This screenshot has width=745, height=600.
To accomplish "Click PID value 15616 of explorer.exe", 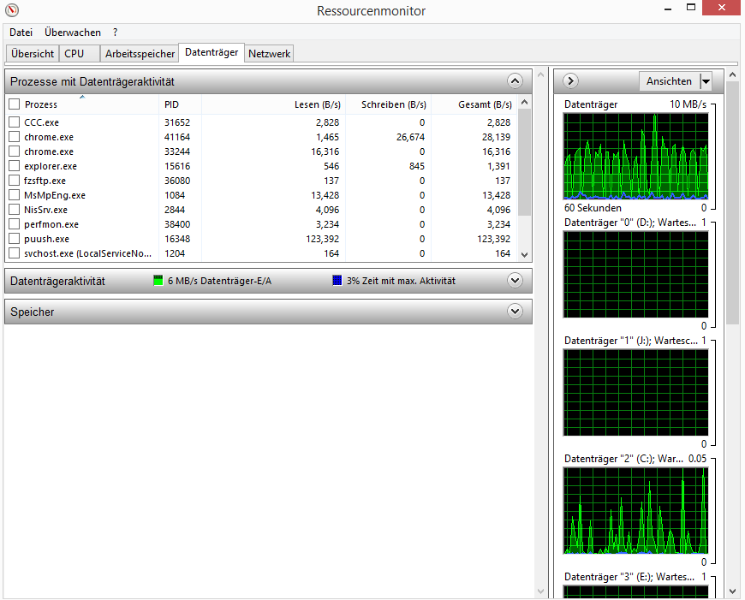I will (177, 166).
